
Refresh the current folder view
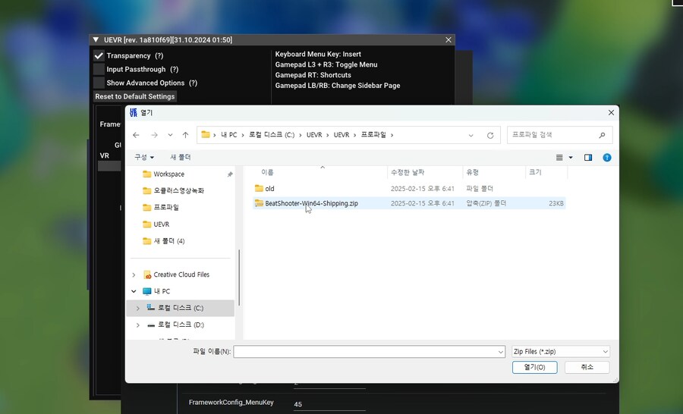[x=490, y=136]
